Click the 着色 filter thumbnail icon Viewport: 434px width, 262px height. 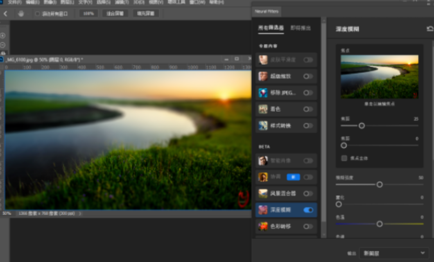(x=263, y=109)
